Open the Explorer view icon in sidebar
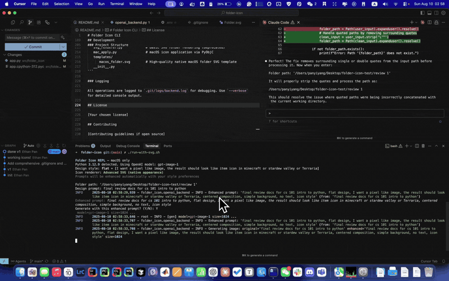449x281 pixels. [x=13, y=22]
